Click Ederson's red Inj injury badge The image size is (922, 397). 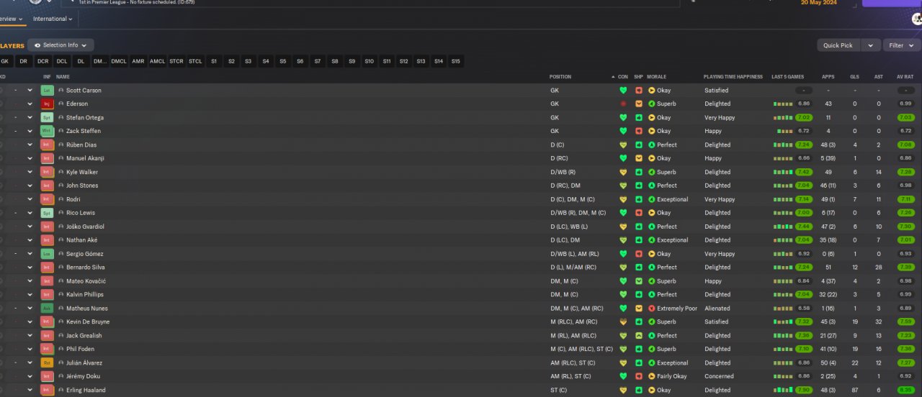47,104
